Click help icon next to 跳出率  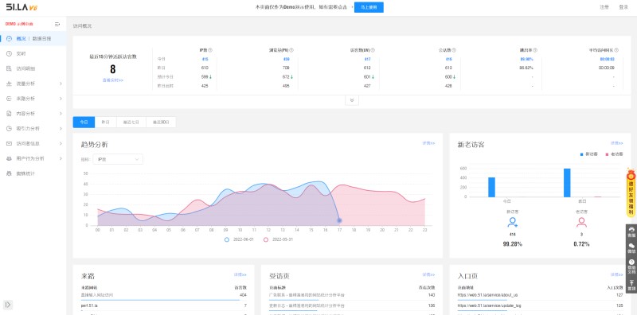click(535, 50)
